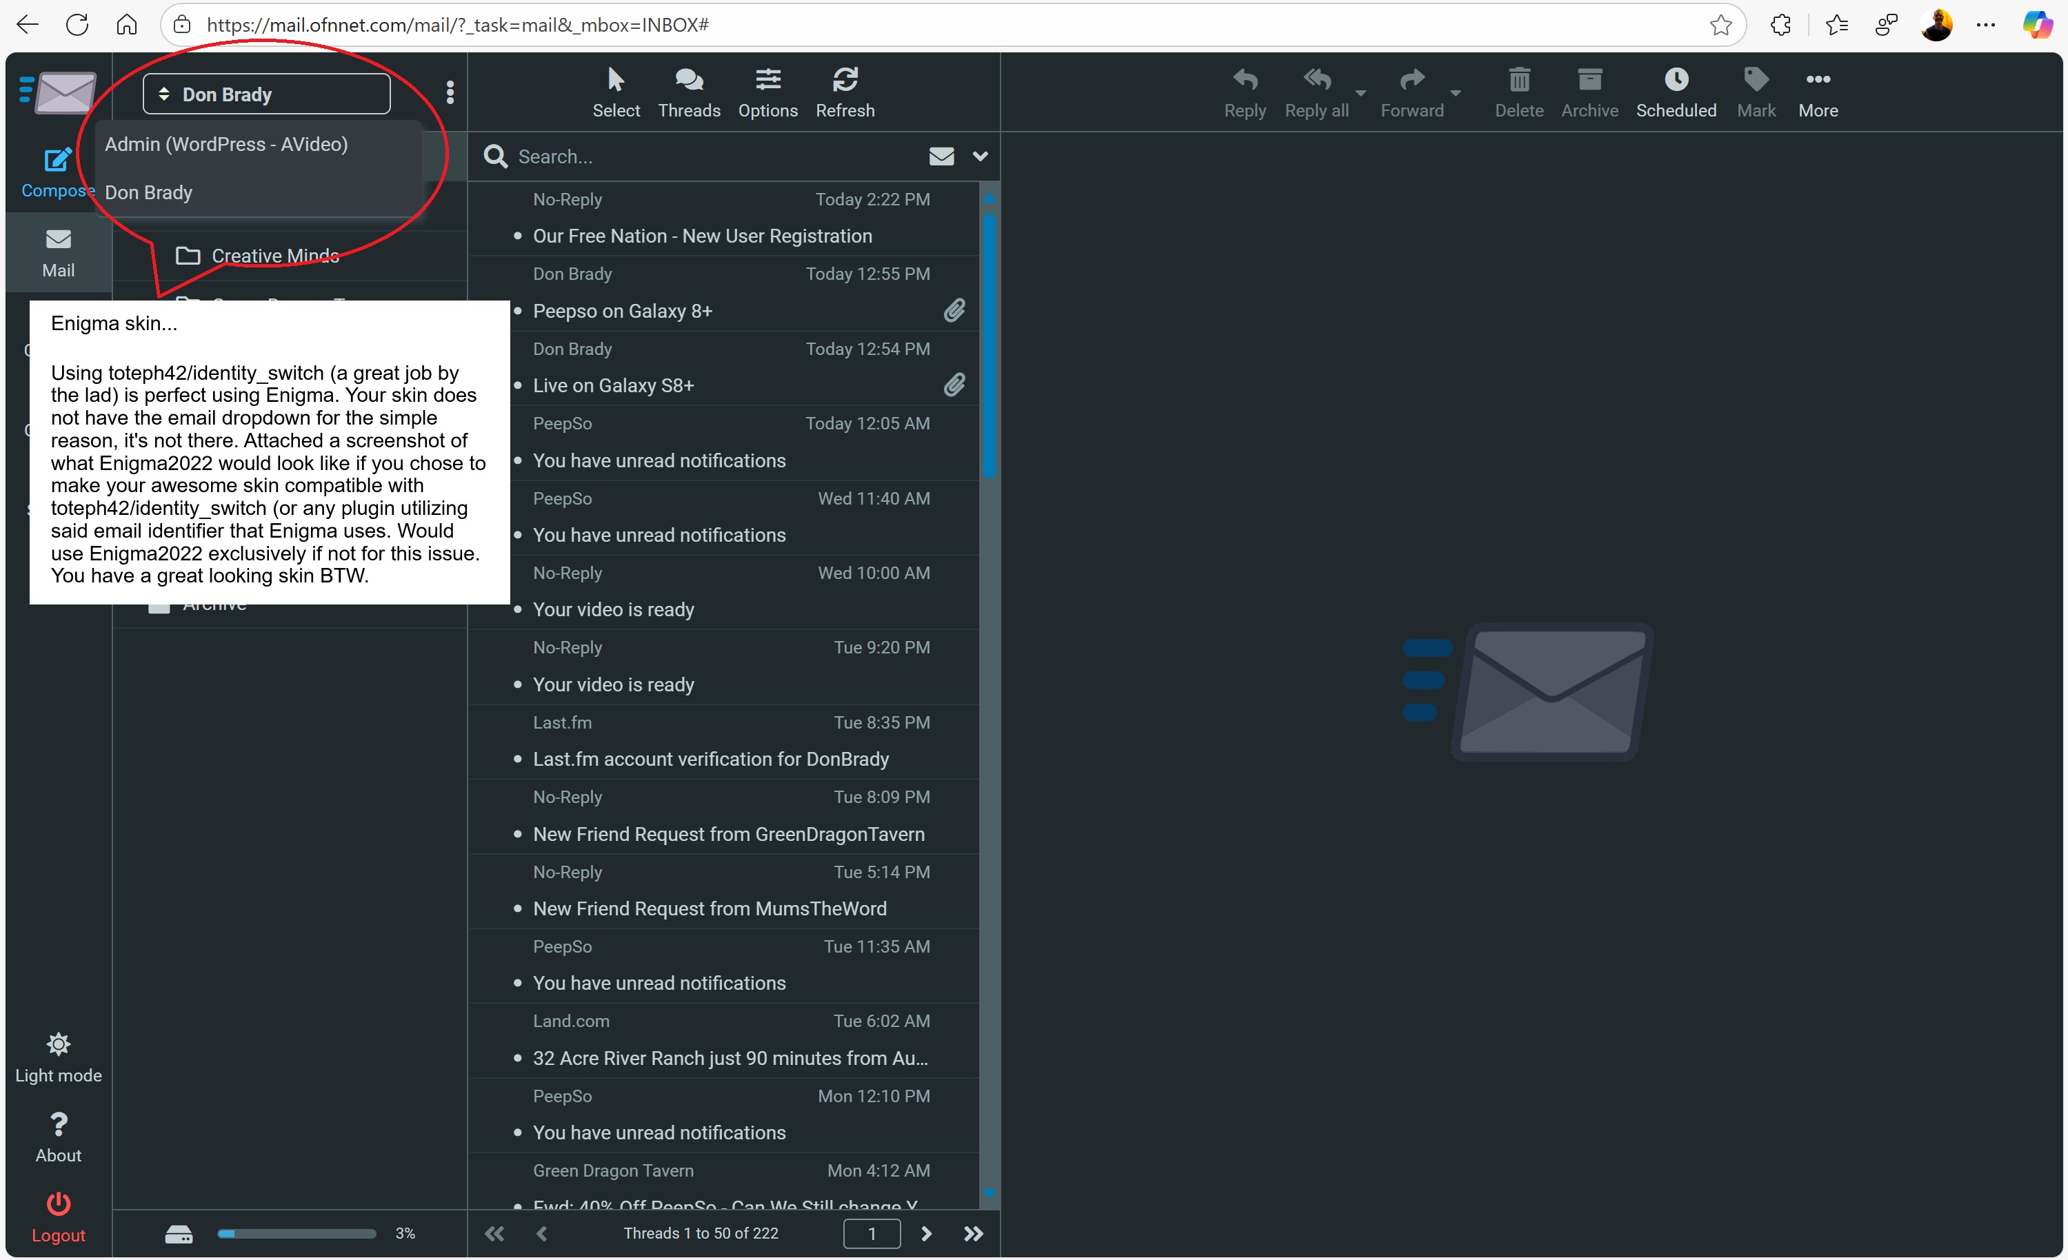Open the Scheduled clock item

pyautogui.click(x=1676, y=92)
